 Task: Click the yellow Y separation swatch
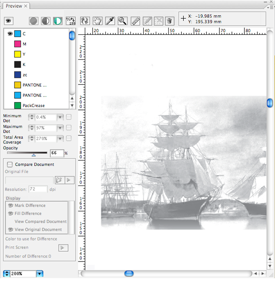pos(17,54)
